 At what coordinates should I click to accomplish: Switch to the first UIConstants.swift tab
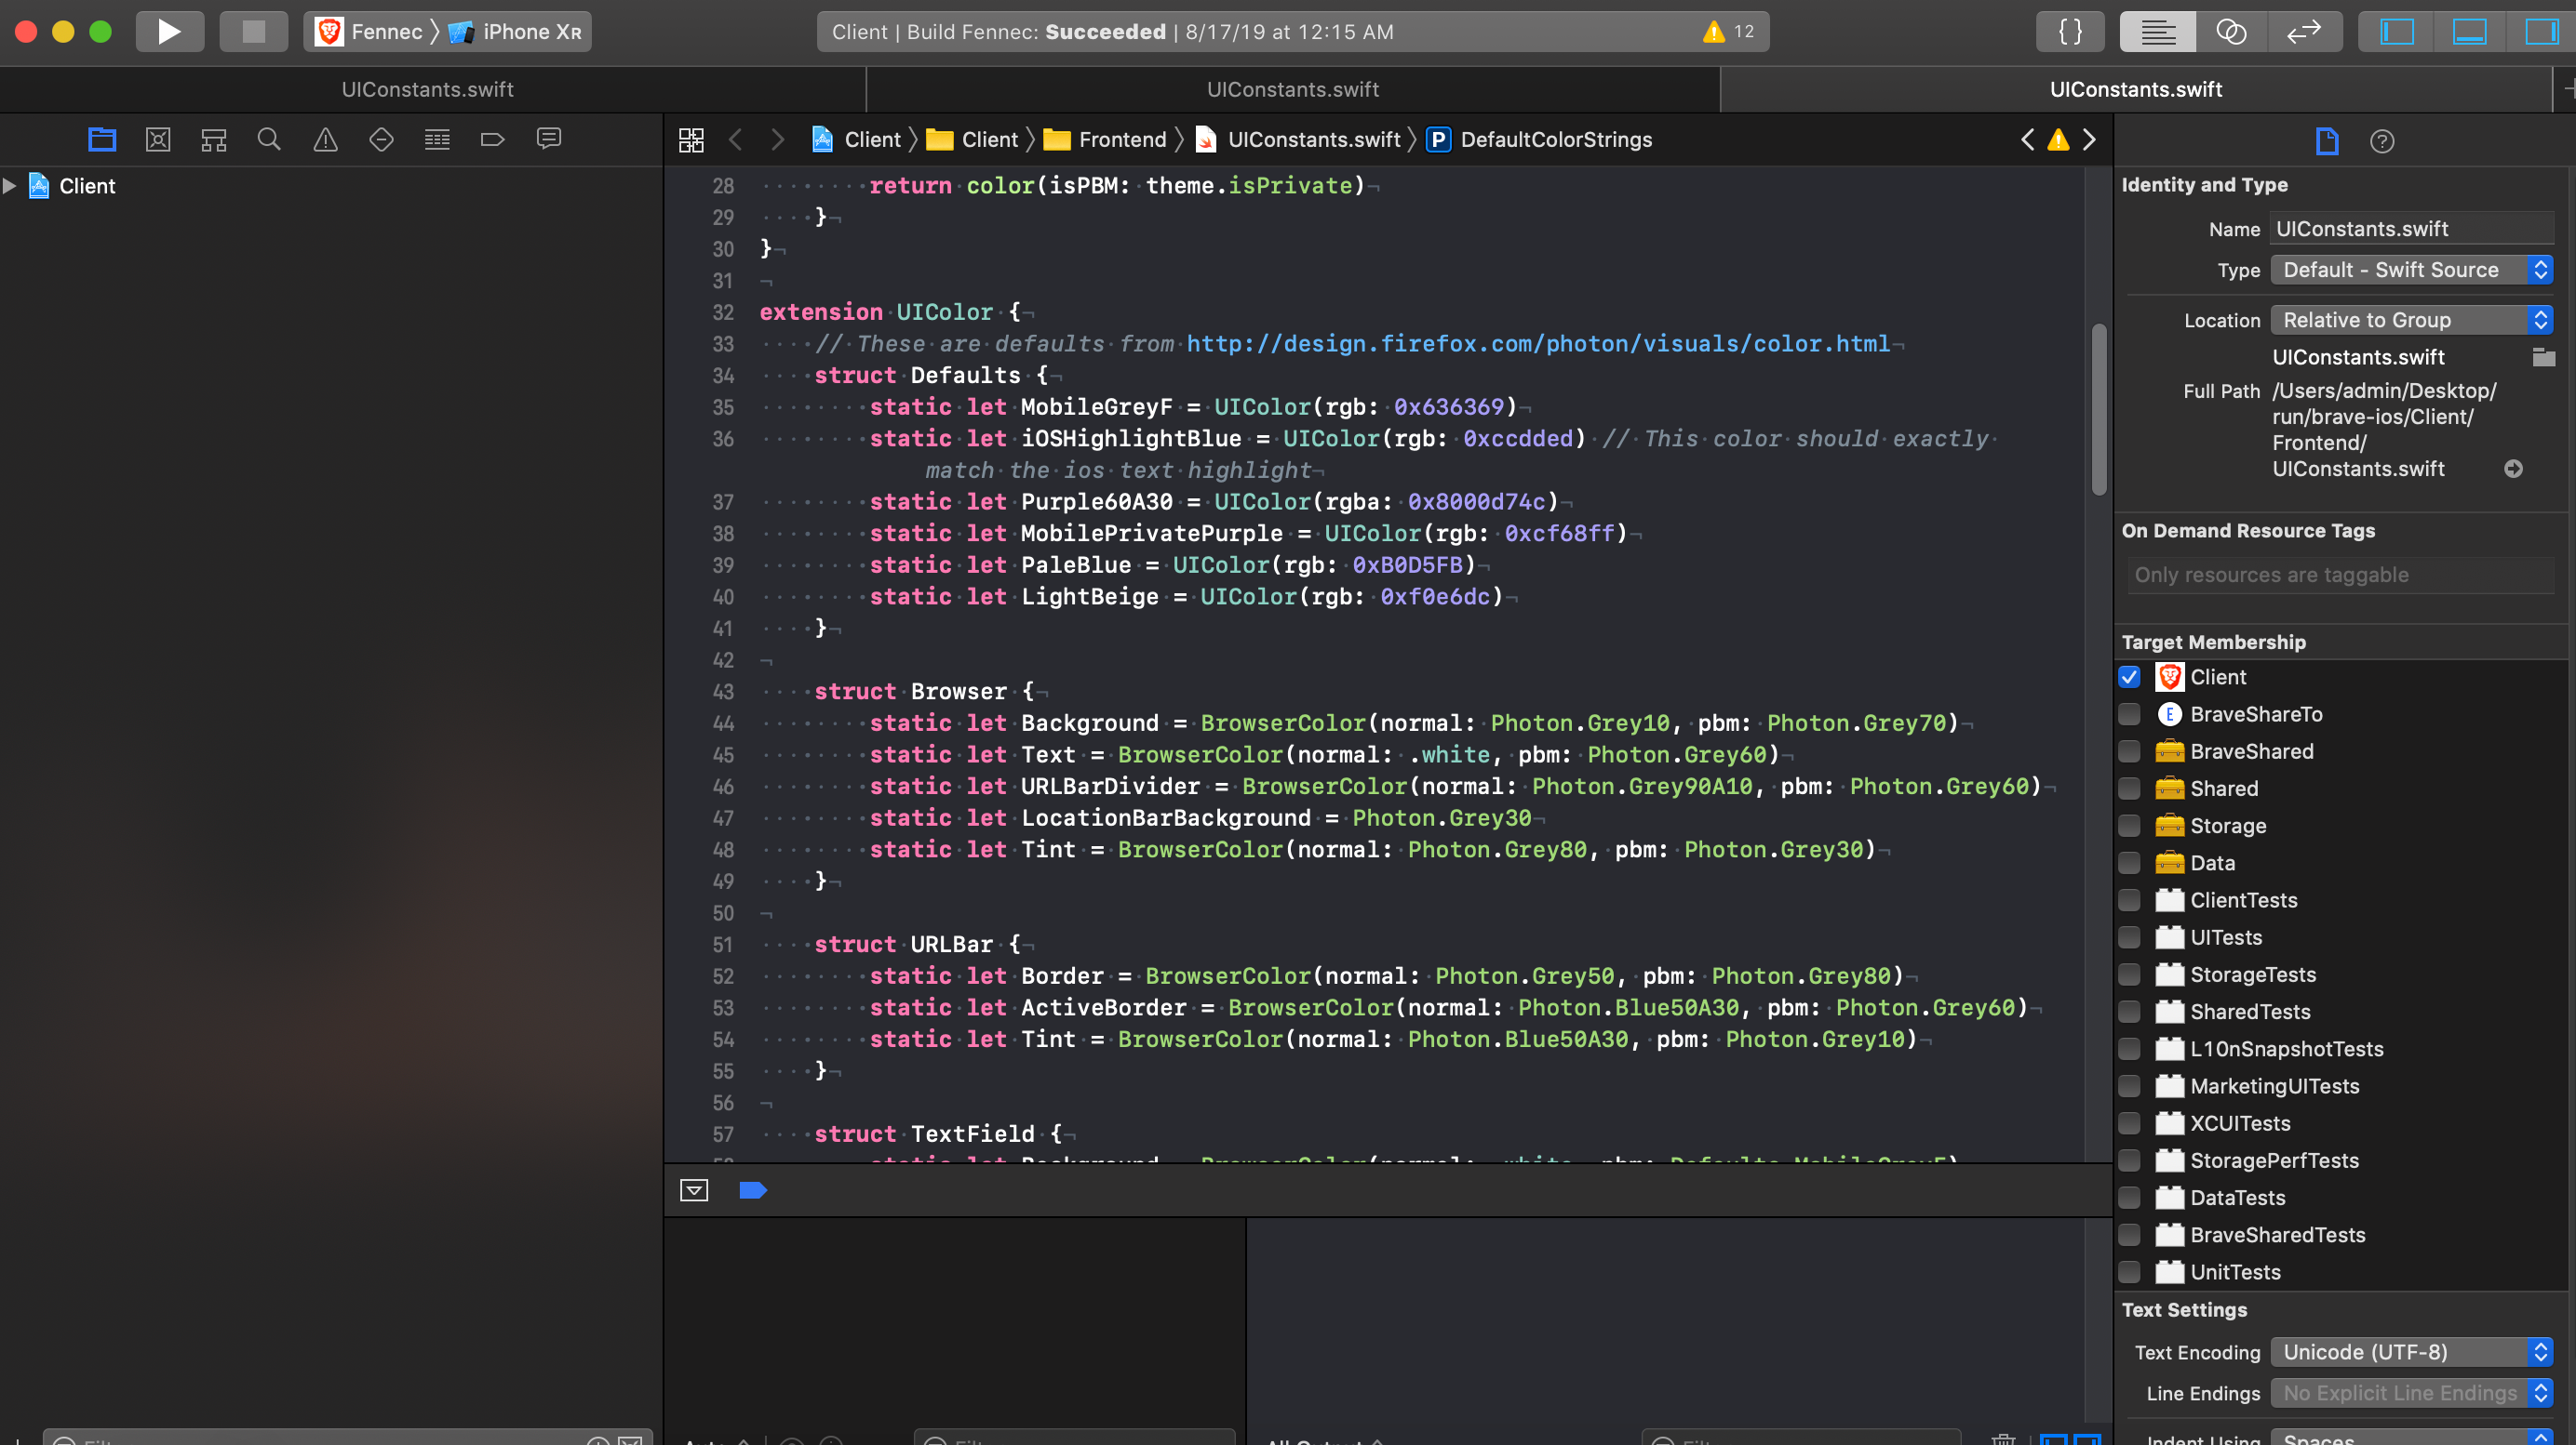click(x=428, y=89)
